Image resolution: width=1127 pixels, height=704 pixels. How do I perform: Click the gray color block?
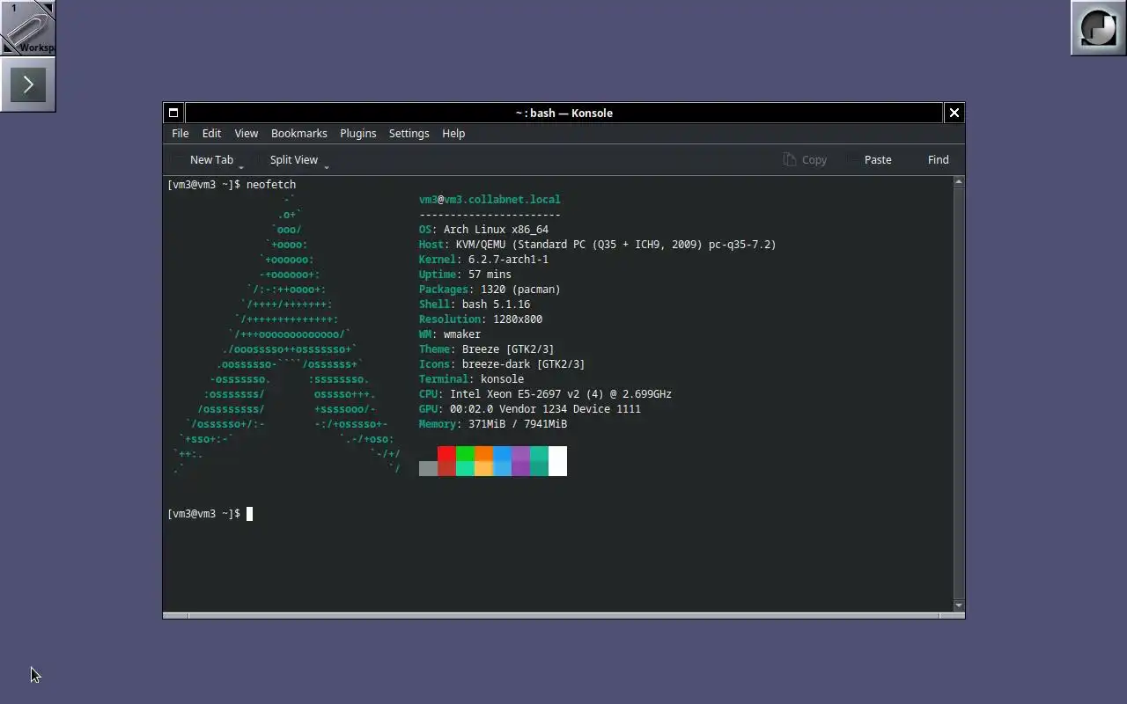pyautogui.click(x=428, y=468)
